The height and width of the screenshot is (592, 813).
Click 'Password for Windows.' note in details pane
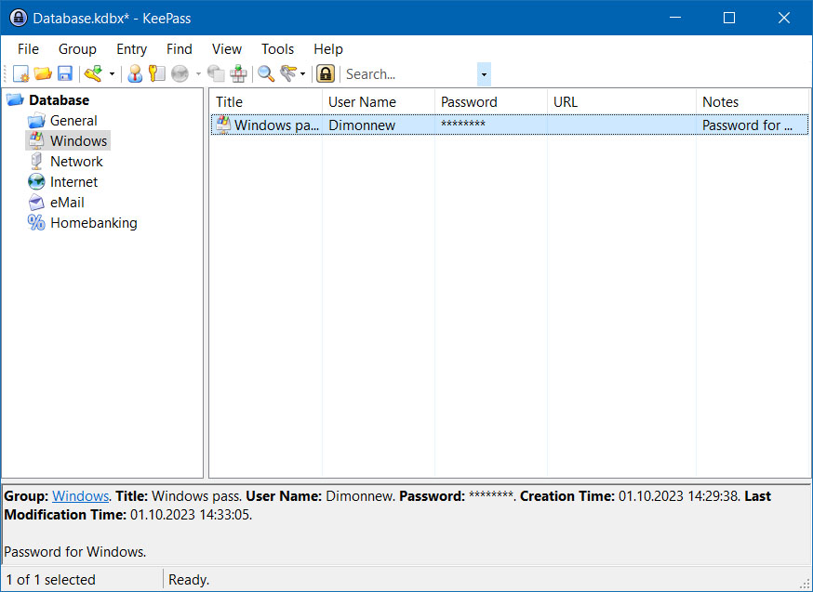74,552
